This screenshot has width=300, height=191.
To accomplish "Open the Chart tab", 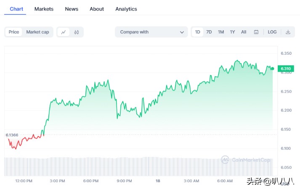I will point(16,9).
